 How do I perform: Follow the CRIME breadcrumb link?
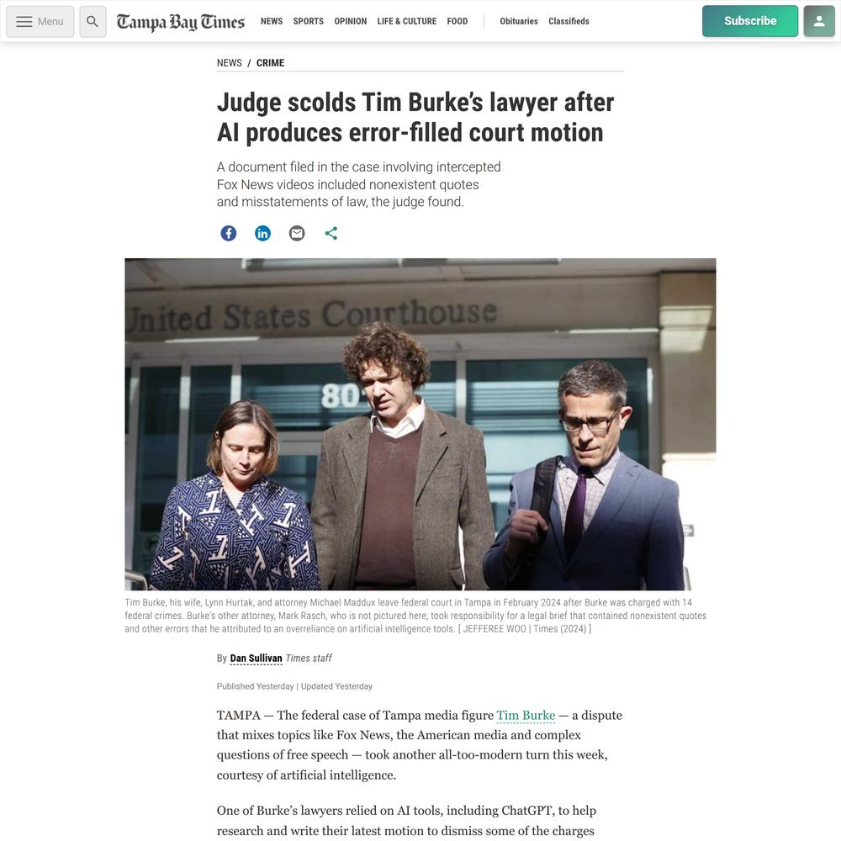coord(270,63)
